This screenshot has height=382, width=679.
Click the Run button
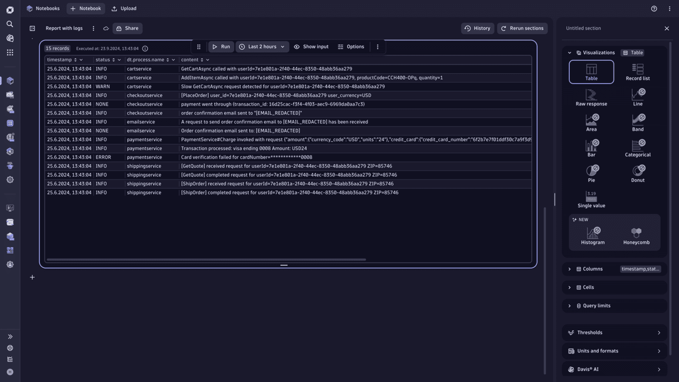(x=221, y=47)
